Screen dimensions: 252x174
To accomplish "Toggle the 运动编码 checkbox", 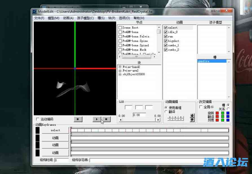I will tap(38, 119).
